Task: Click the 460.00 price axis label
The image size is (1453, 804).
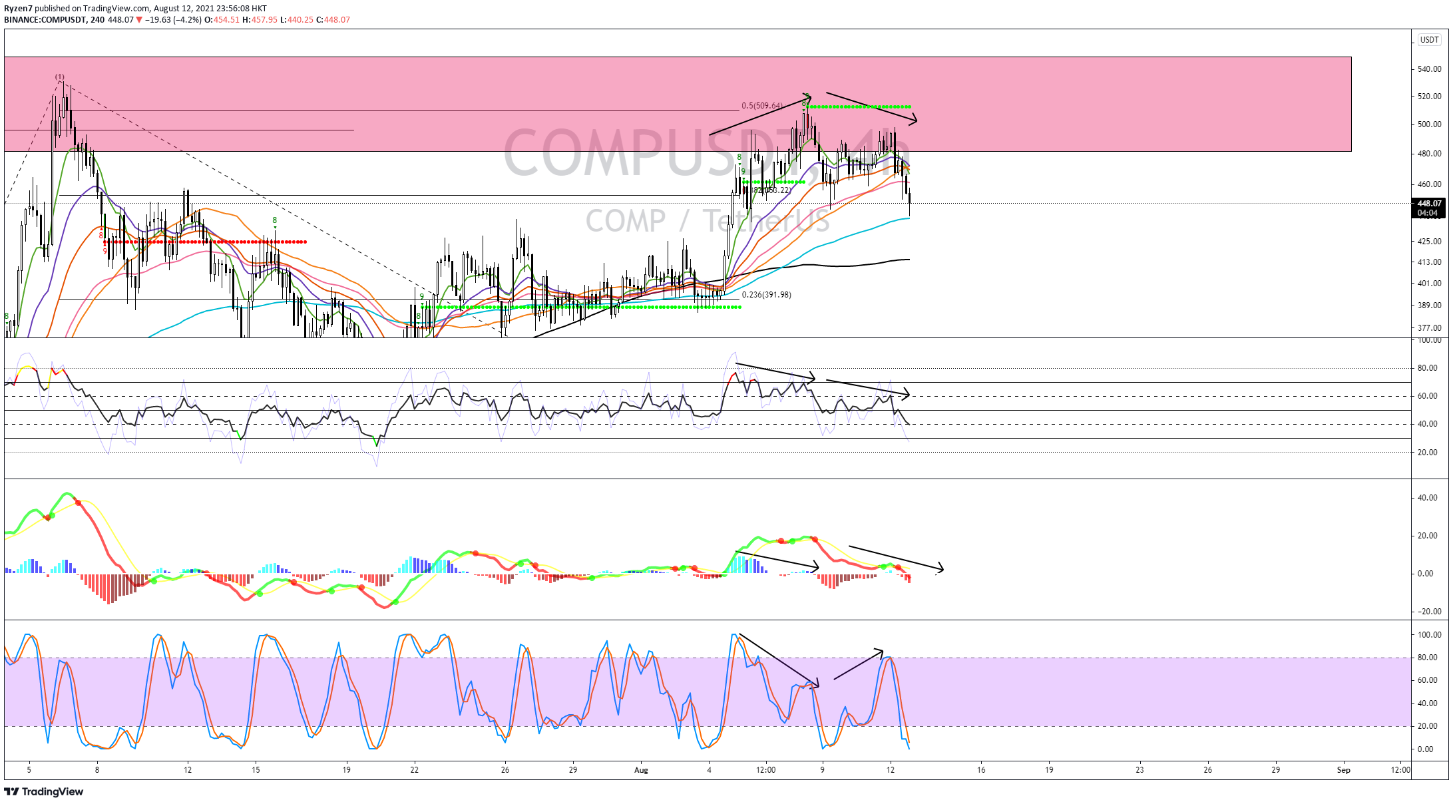Action: [x=1430, y=184]
